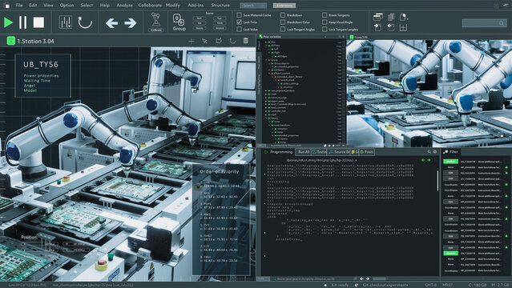The height and width of the screenshot is (288, 512).
Task: Click the stacked windows icon in the toolbar
Action: coord(378,17)
